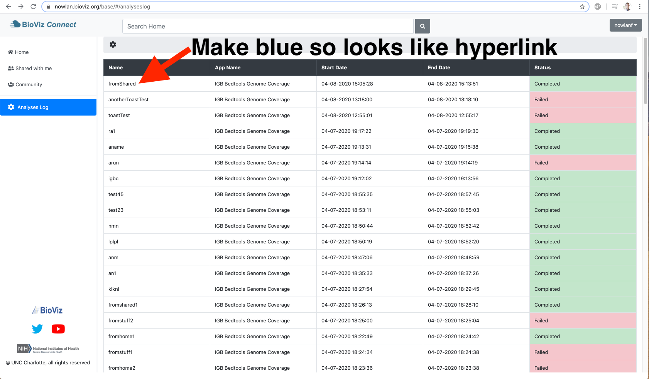Open the YouTube icon in sidebar
Image resolution: width=649 pixels, height=379 pixels.
58,329
